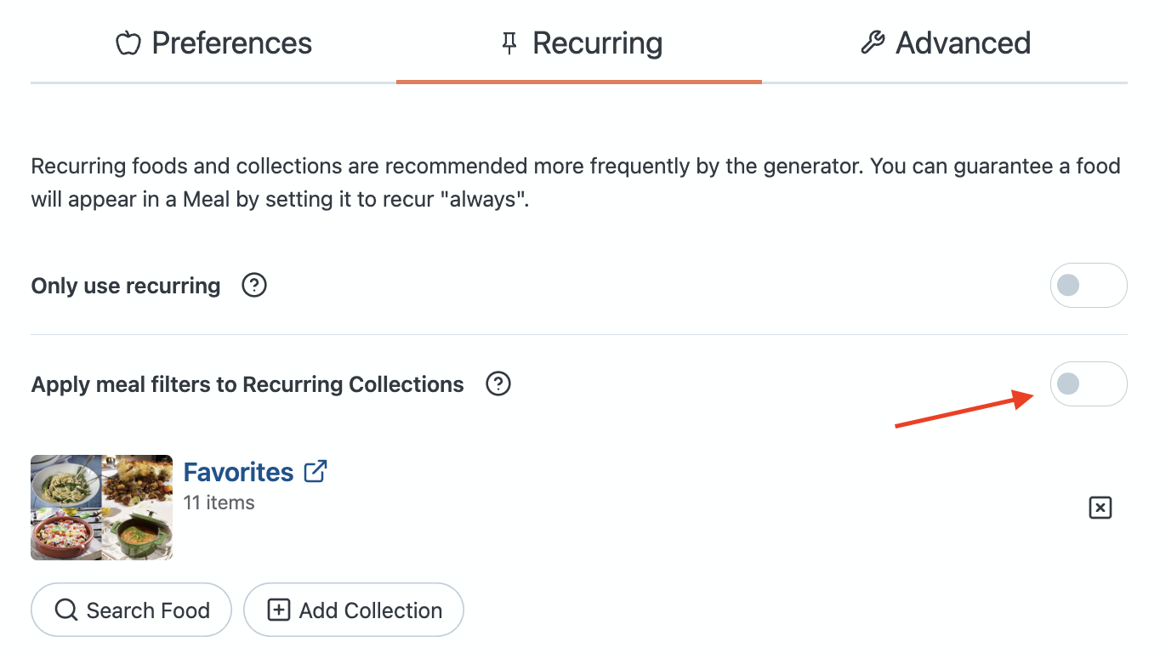Switch to the Preferences tab
Screen dimensions: 1160x653
click(231, 43)
